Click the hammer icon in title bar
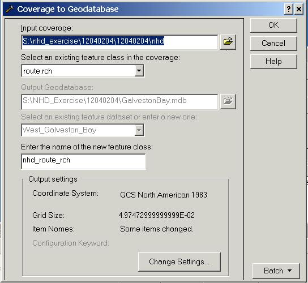 [x=10, y=9]
